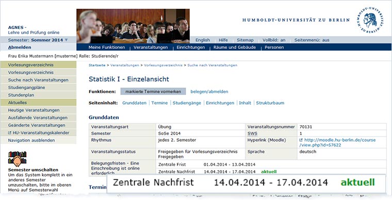This screenshot has width=392, height=200.
Task: Jump to Termine section link
Action: coord(159,103)
